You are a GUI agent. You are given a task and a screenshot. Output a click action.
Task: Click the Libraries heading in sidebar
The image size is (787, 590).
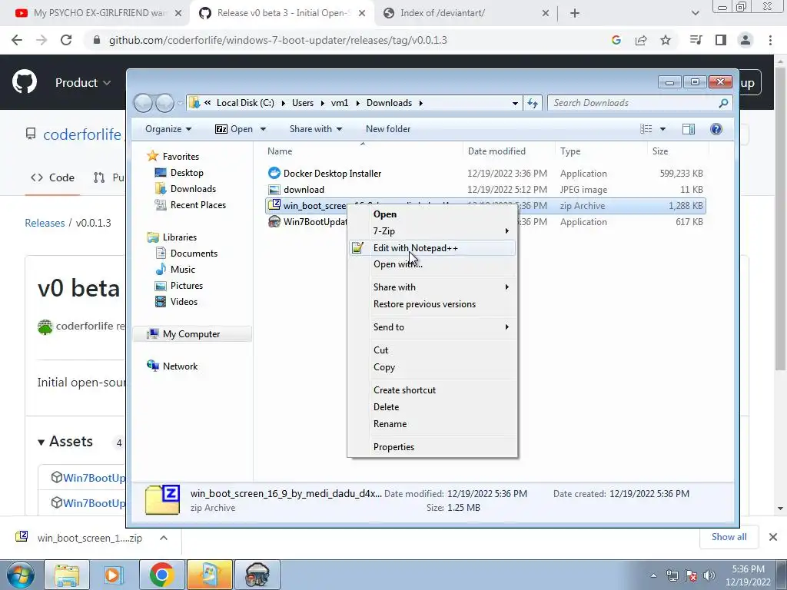[171, 237]
